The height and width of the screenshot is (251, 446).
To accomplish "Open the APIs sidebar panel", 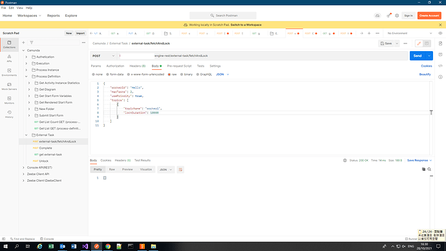I will [x=9, y=58].
